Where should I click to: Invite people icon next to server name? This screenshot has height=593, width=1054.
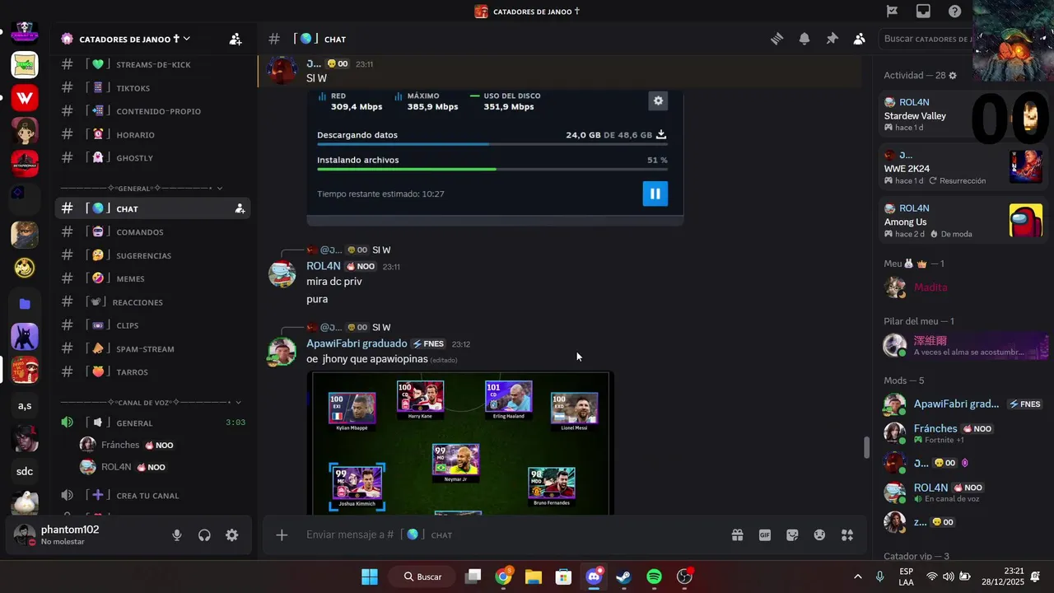pyautogui.click(x=236, y=39)
